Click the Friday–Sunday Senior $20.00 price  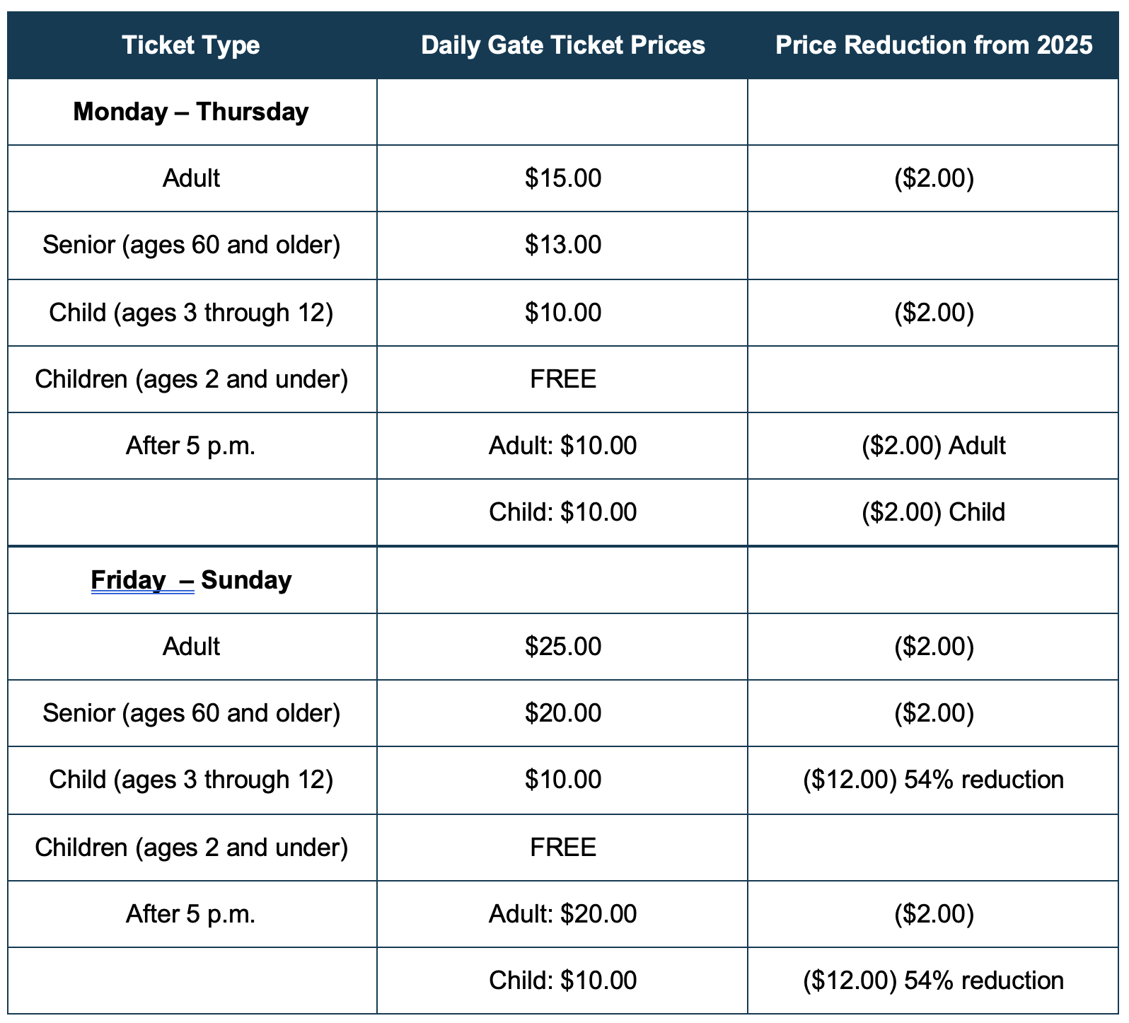tap(563, 713)
